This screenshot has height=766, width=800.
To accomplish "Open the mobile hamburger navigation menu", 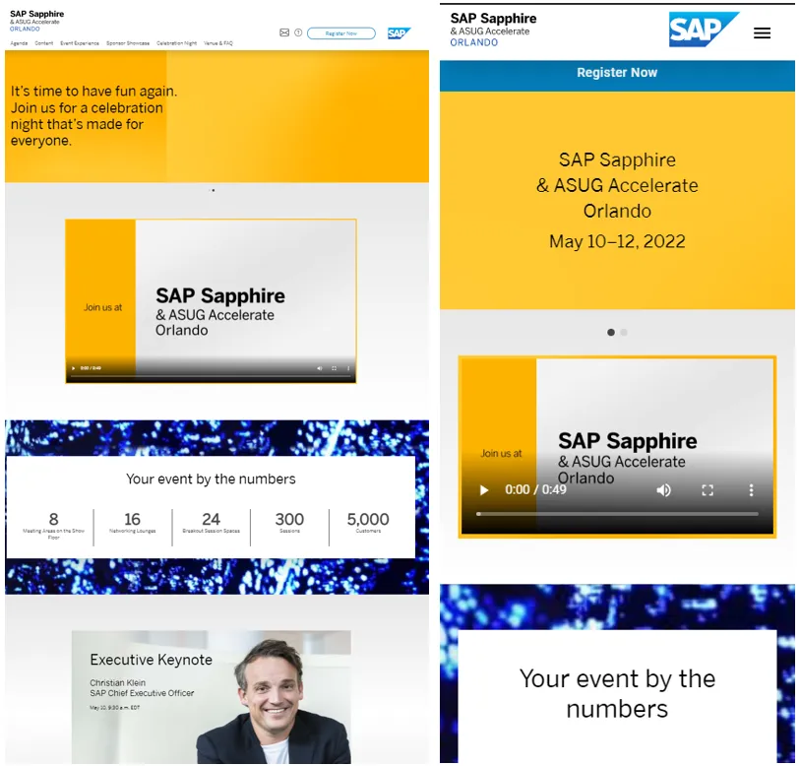I will click(762, 32).
